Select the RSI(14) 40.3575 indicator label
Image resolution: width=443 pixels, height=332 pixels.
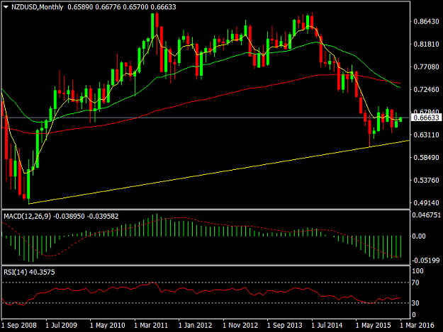pos(29,273)
